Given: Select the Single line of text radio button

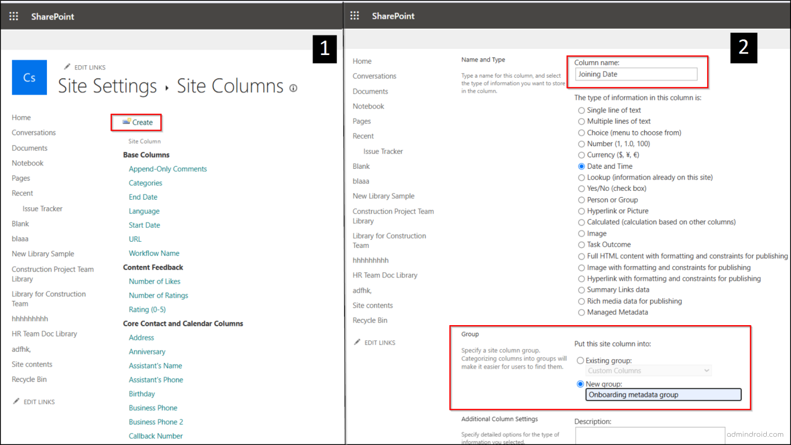Looking at the screenshot, I should pyautogui.click(x=581, y=110).
